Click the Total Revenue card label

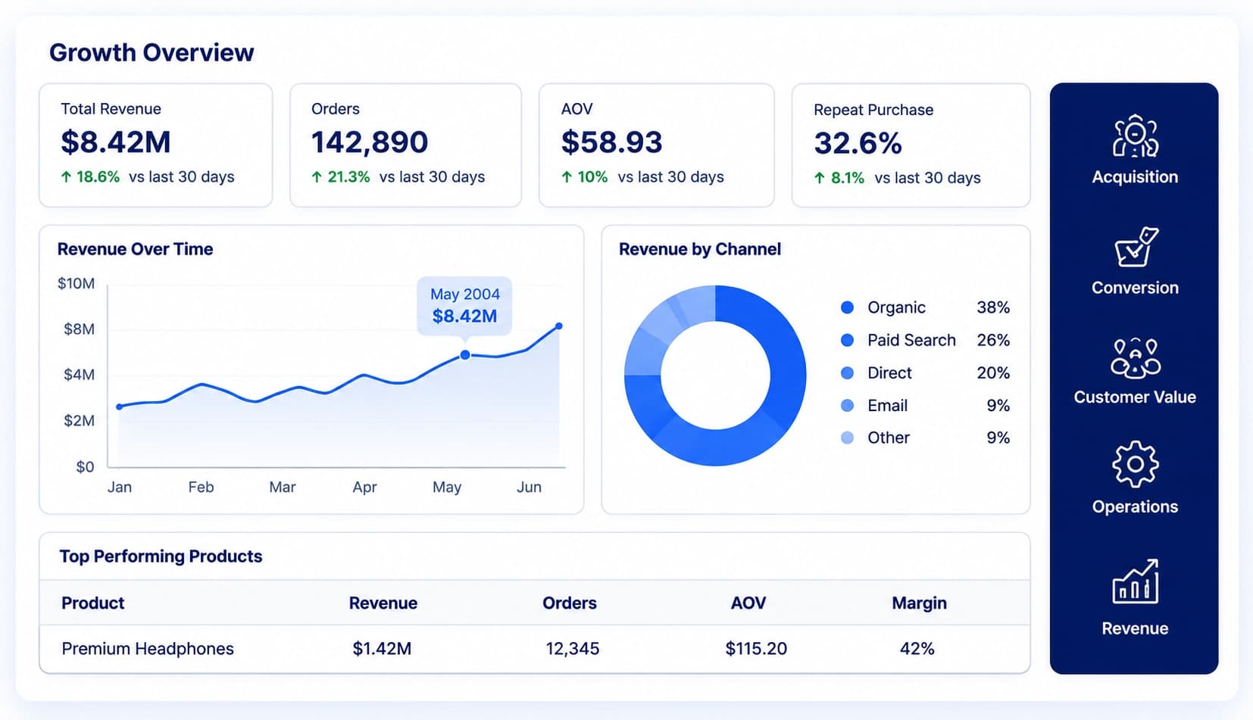click(x=111, y=108)
